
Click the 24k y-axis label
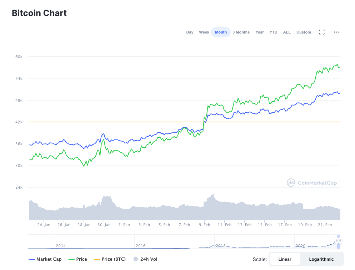pyautogui.click(x=19, y=188)
